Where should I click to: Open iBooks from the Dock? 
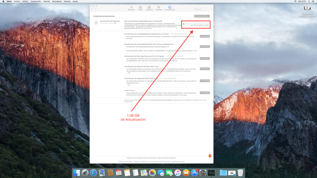click(186, 173)
